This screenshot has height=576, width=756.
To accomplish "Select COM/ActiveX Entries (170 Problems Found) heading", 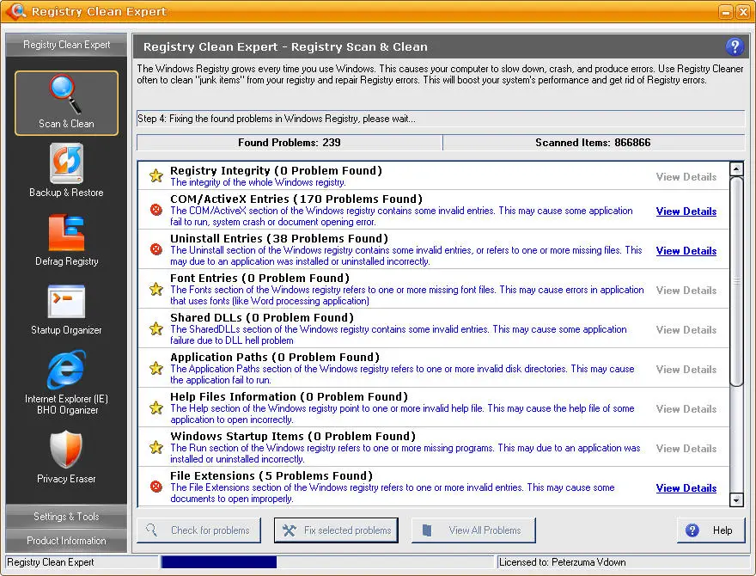I will click(x=296, y=199).
